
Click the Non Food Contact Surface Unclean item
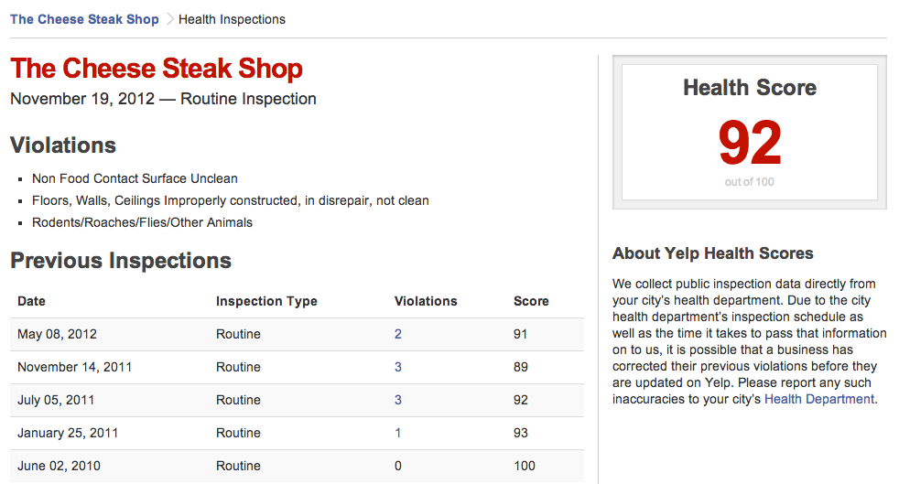[135, 178]
